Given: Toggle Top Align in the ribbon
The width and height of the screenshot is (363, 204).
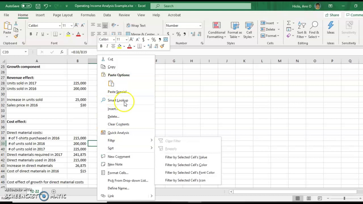Looking at the screenshot, I should pyautogui.click(x=93, y=25).
